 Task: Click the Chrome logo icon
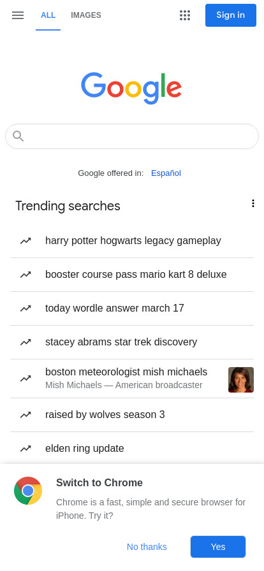[28, 491]
